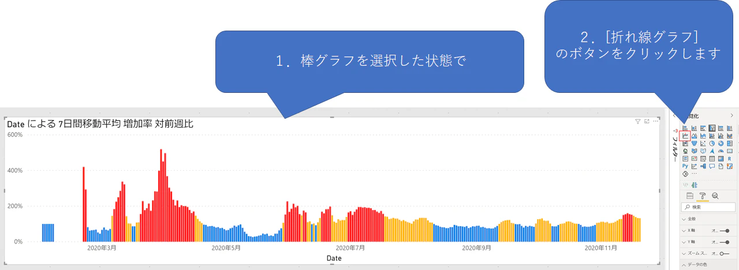The image size is (739, 270).
Task: Select line and stacked column chart
Action: pyautogui.click(x=712, y=136)
